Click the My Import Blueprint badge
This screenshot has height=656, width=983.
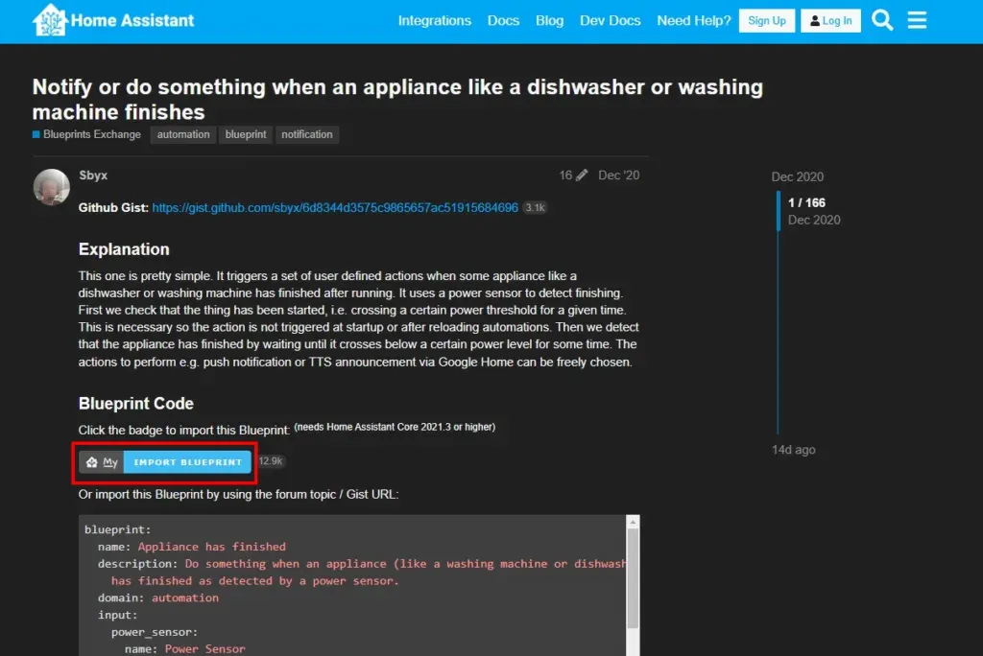[166, 462]
